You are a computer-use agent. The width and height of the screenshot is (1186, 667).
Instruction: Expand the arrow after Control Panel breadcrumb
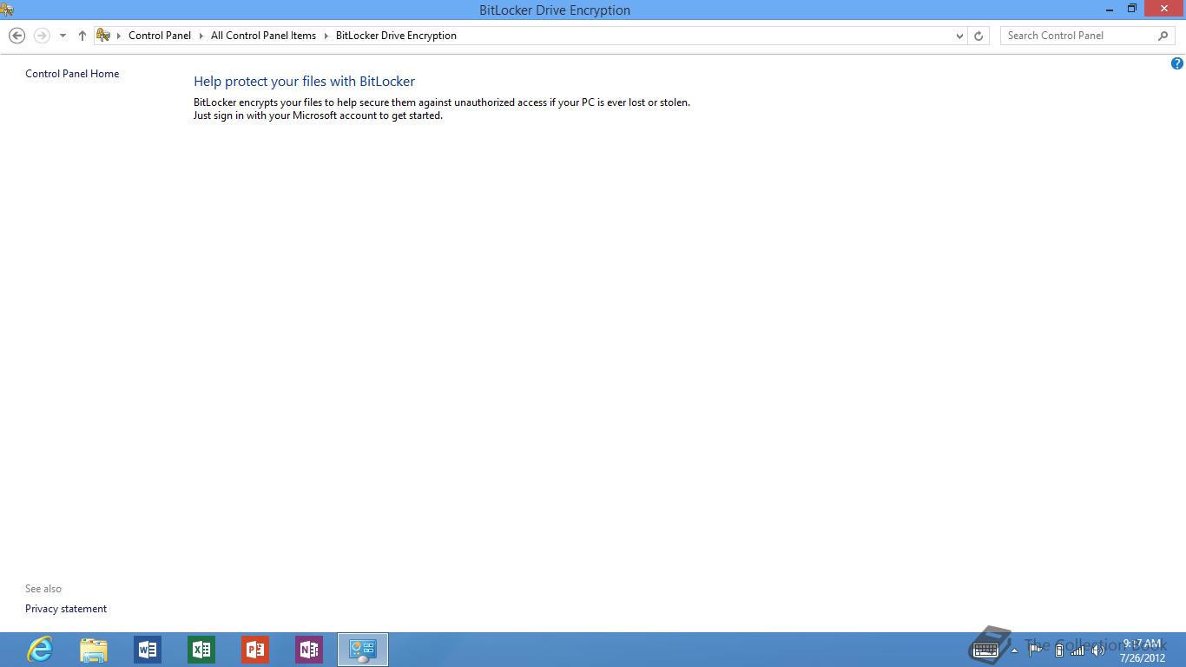pos(201,36)
